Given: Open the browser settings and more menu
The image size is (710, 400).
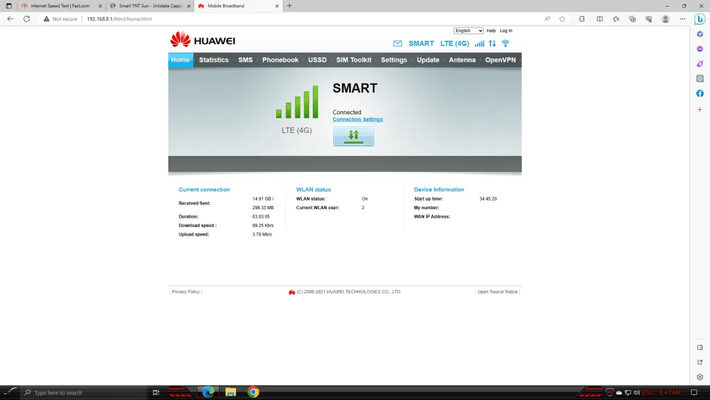Looking at the screenshot, I should (x=682, y=19).
